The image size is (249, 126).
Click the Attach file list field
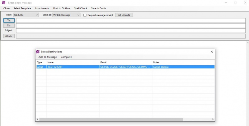(x=131, y=36)
